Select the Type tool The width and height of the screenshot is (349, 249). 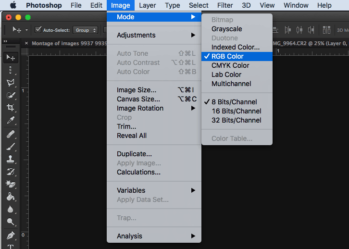click(x=11, y=246)
